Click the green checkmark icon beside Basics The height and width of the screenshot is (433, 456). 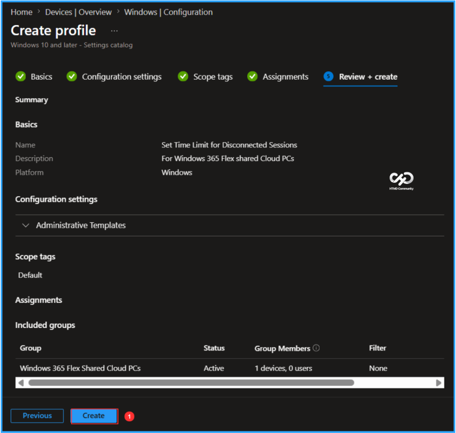click(20, 77)
